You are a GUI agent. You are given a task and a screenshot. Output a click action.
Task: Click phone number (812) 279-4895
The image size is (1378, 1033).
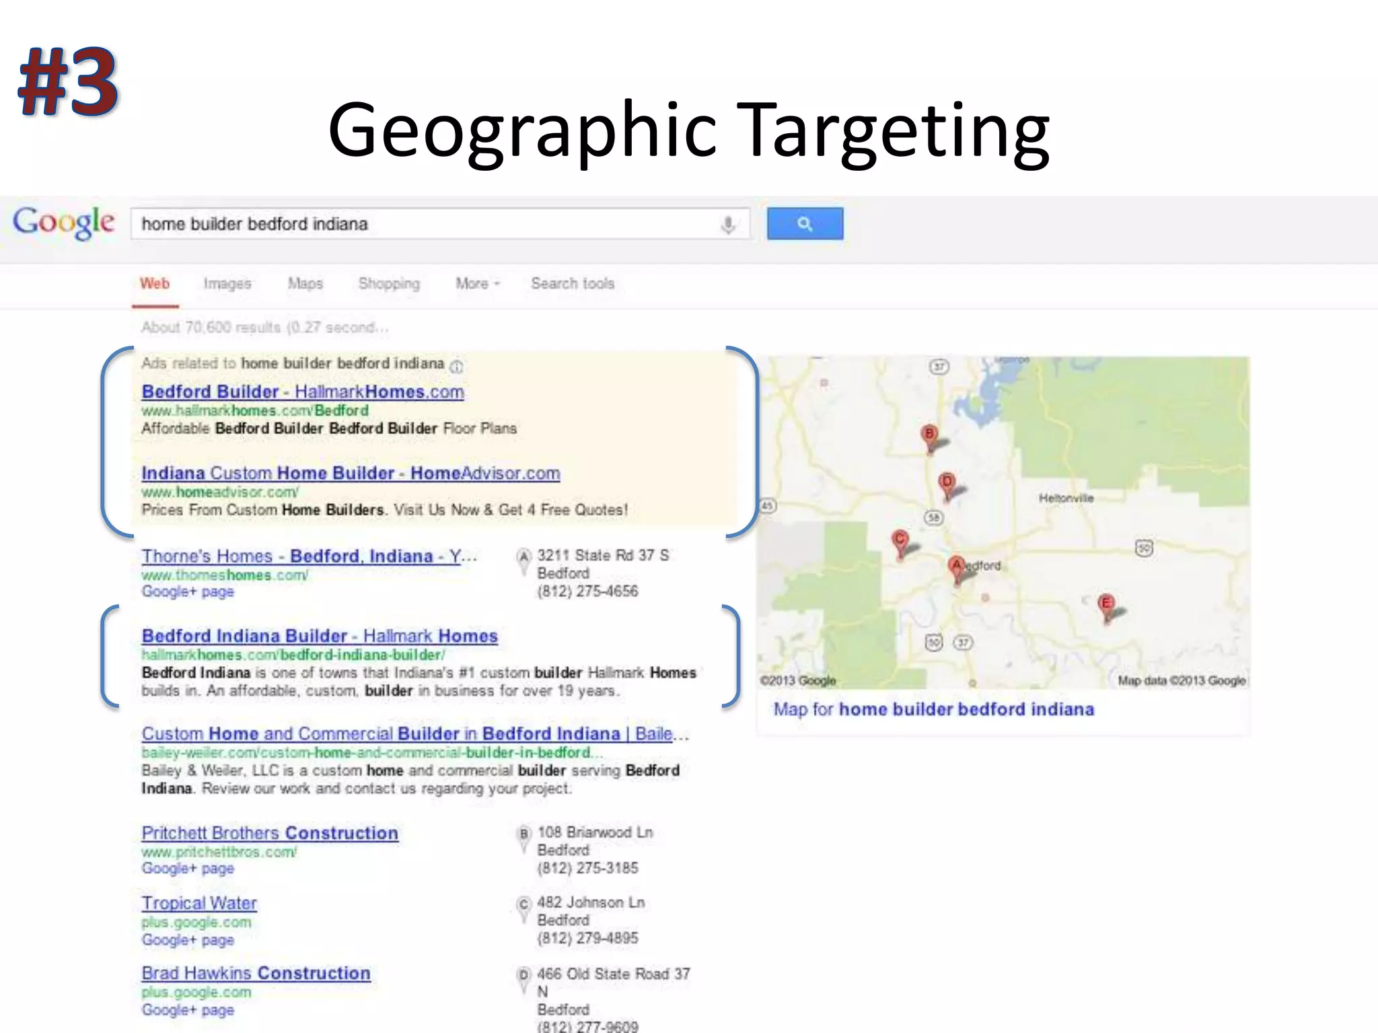pos(587,938)
